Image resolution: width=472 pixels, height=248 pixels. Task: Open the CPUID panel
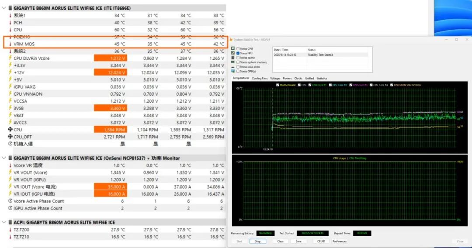click(321, 241)
